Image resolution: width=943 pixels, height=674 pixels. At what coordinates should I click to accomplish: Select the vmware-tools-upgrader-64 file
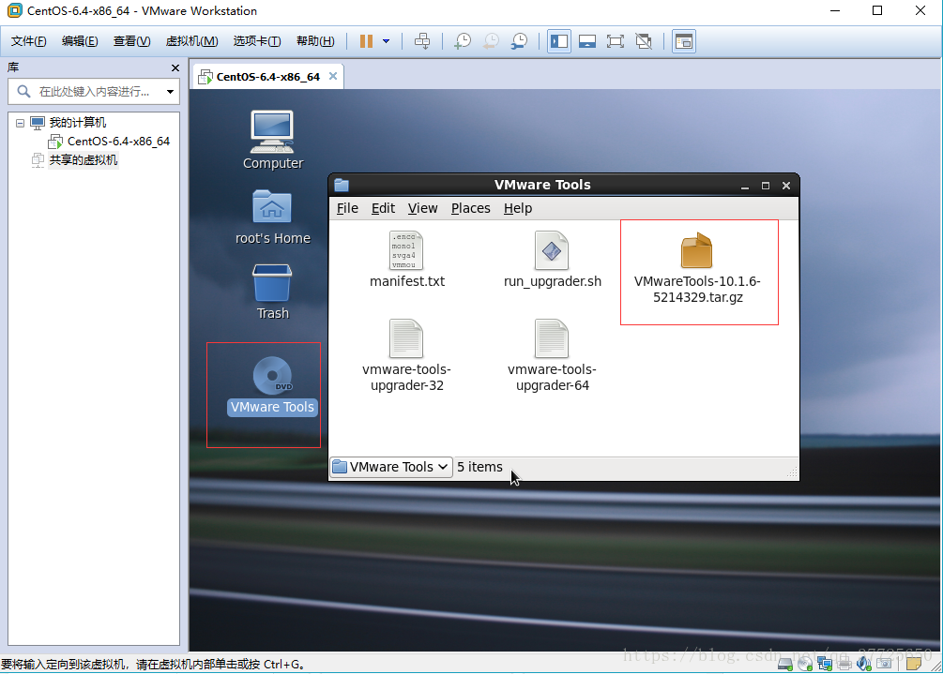pos(552,355)
